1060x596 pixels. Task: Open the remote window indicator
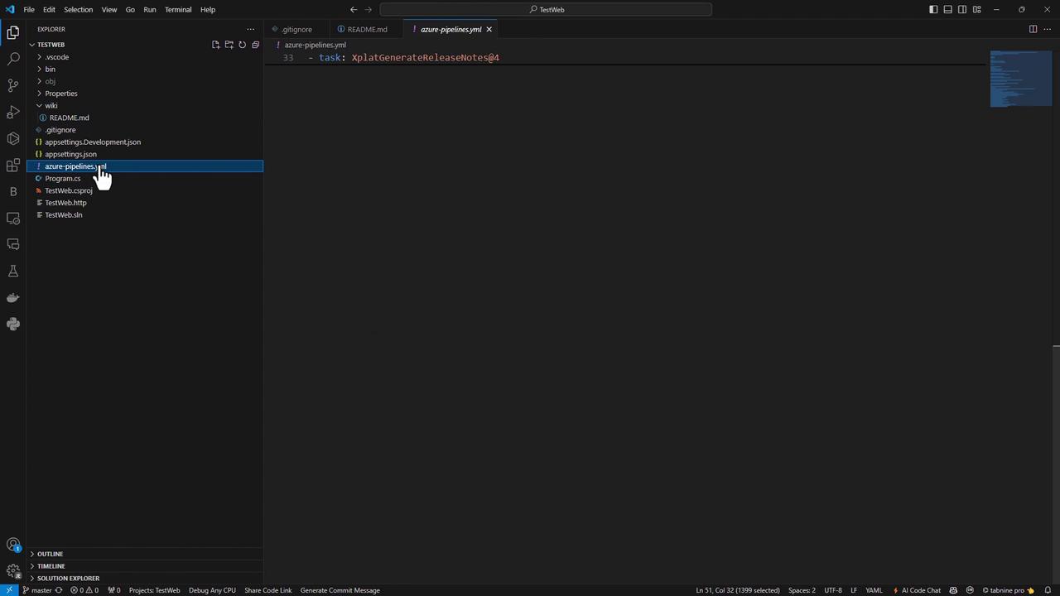point(9,590)
